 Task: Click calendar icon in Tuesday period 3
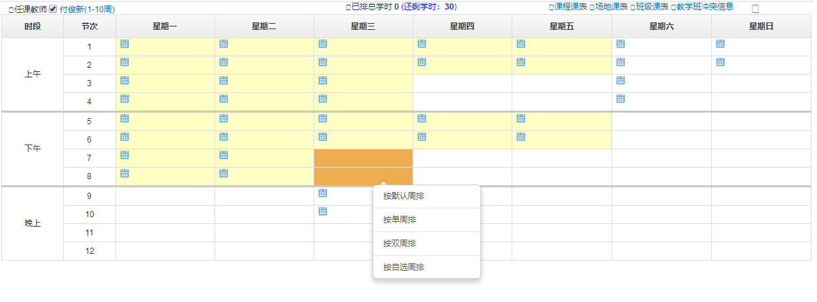(223, 81)
